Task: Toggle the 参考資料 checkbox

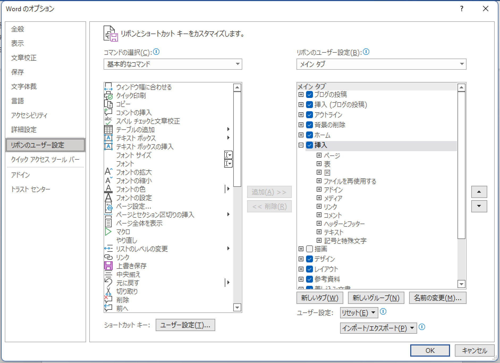Action: pos(309,279)
